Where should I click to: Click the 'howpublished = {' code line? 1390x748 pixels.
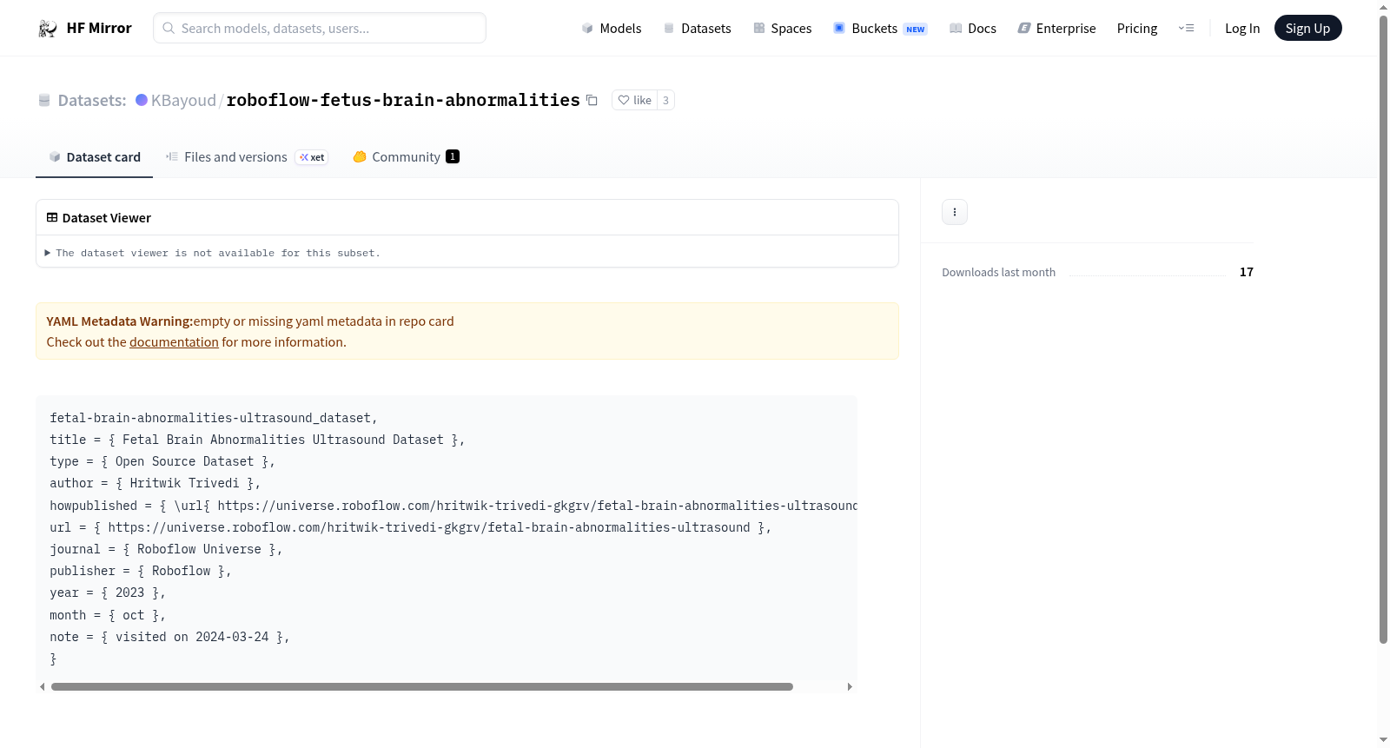453,506
